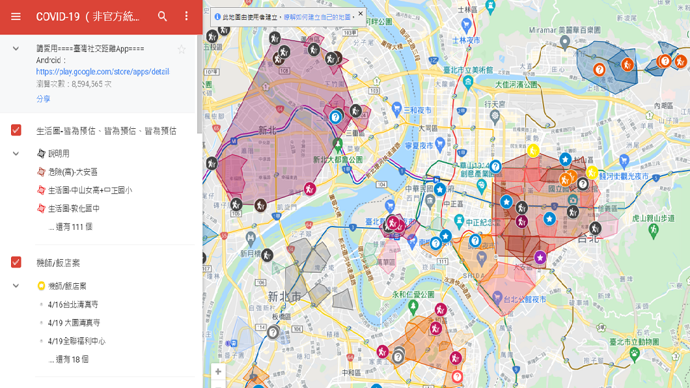Open the hamburger menu in the red header
The width and height of the screenshot is (690, 388).
(16, 17)
